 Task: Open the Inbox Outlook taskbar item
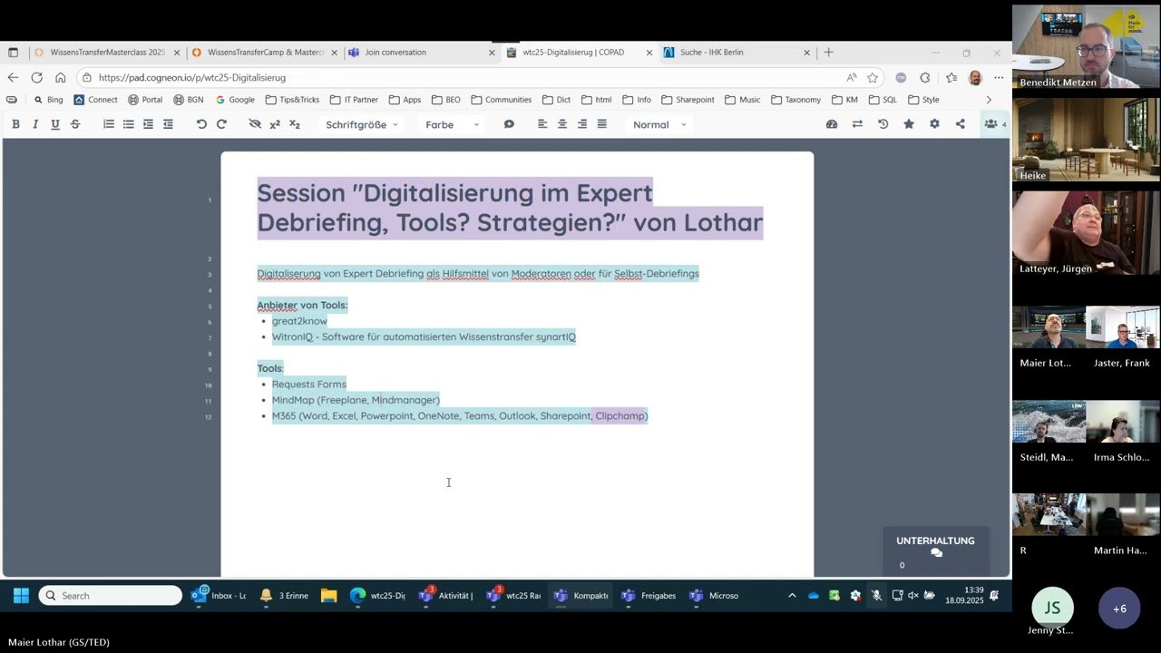[x=219, y=596]
